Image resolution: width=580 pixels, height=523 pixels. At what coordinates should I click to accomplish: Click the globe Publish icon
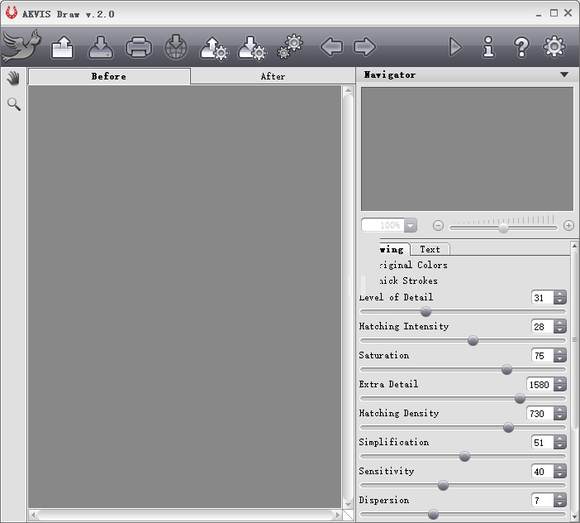pyautogui.click(x=176, y=47)
